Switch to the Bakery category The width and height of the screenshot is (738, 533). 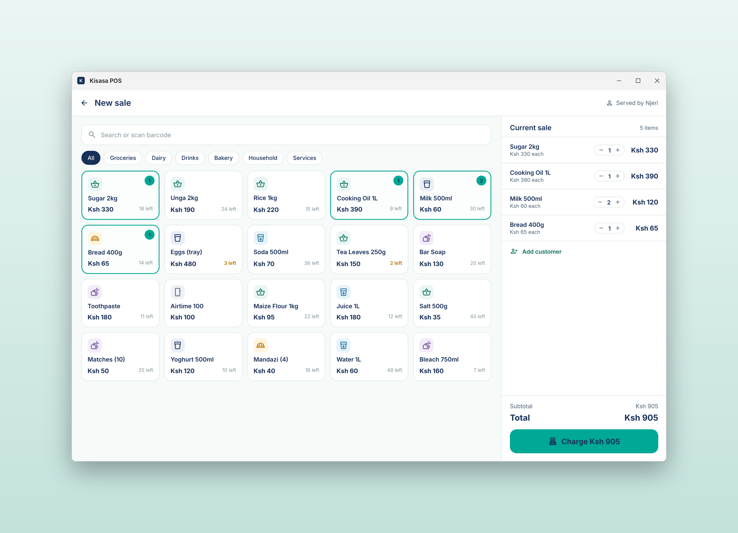[223, 158]
